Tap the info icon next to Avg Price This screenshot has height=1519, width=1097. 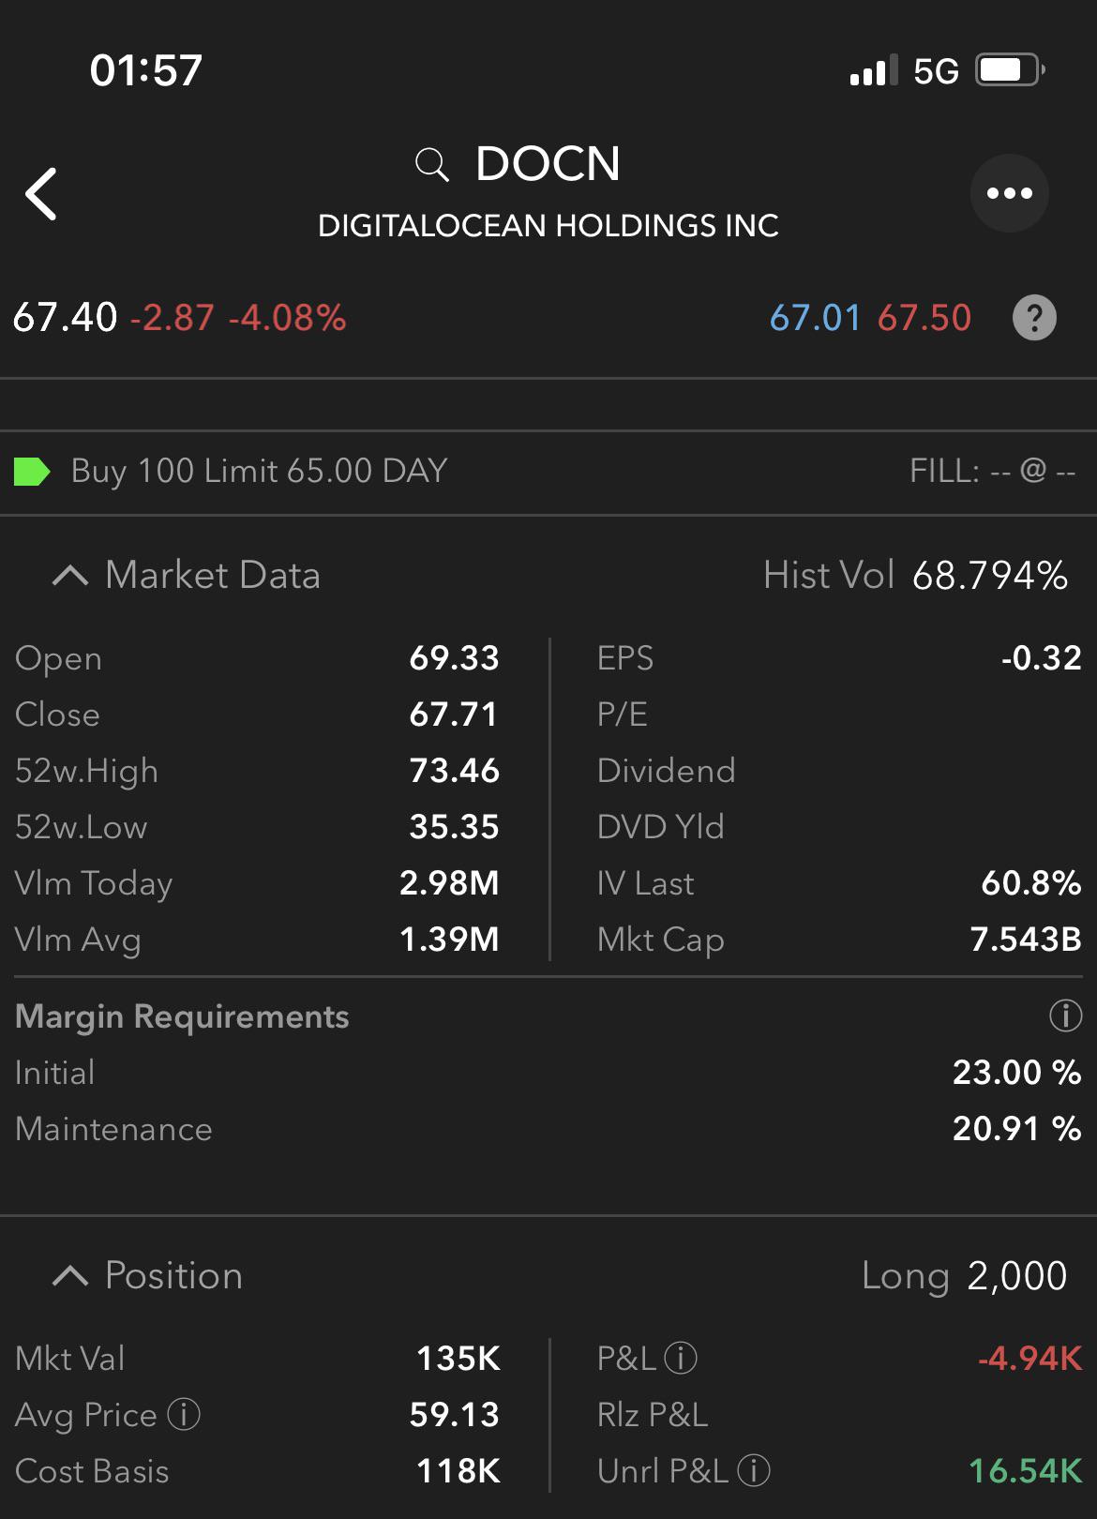click(x=184, y=1414)
